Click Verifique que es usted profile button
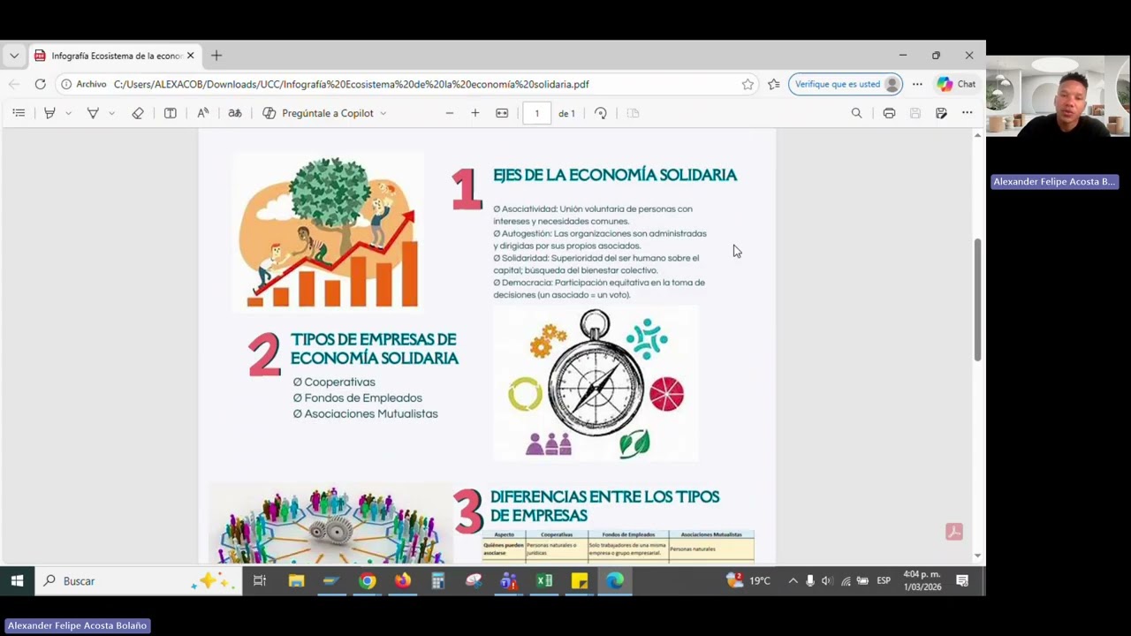The height and width of the screenshot is (636, 1131). (x=846, y=84)
